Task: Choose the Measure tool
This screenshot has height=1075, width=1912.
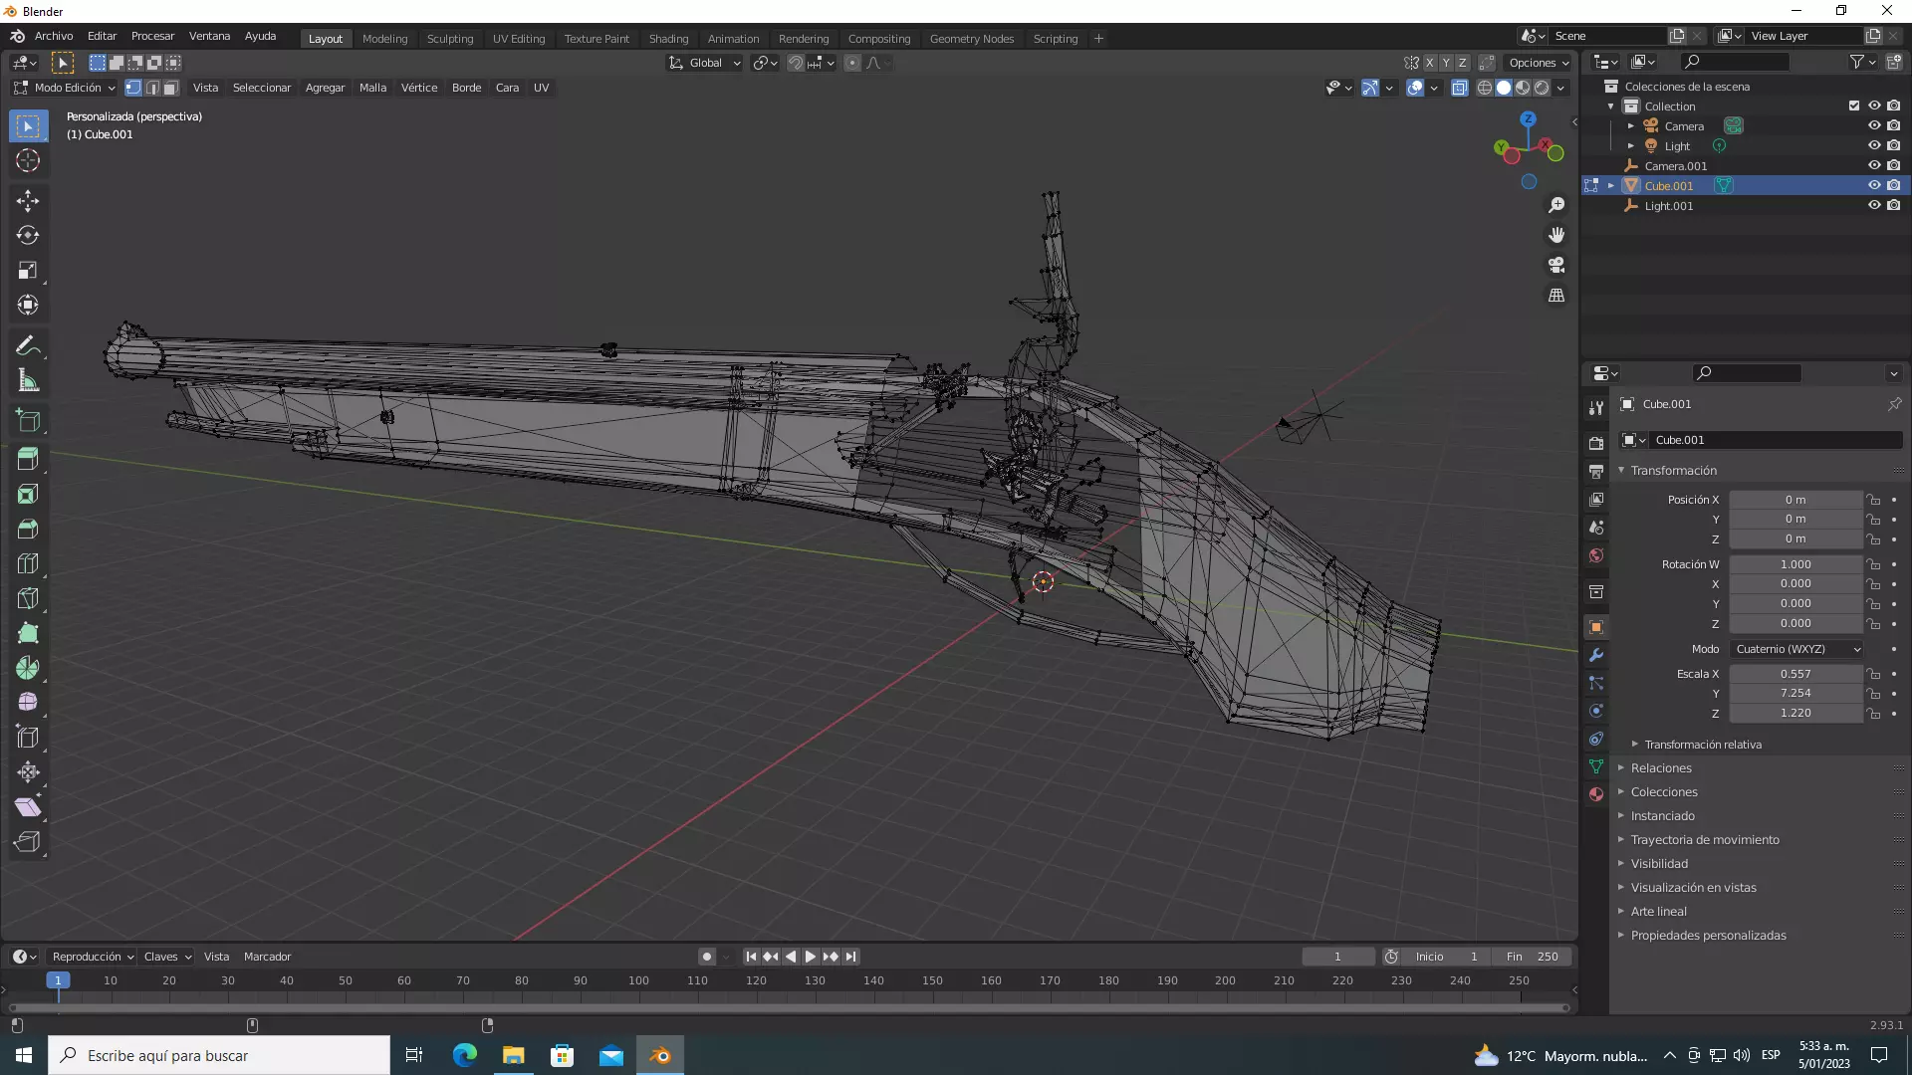Action: pyautogui.click(x=28, y=381)
